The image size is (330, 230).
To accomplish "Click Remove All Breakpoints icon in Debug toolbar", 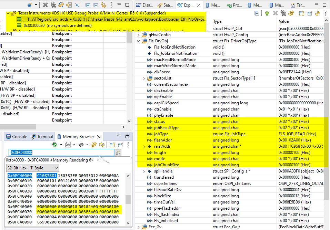I will (53, 5).
